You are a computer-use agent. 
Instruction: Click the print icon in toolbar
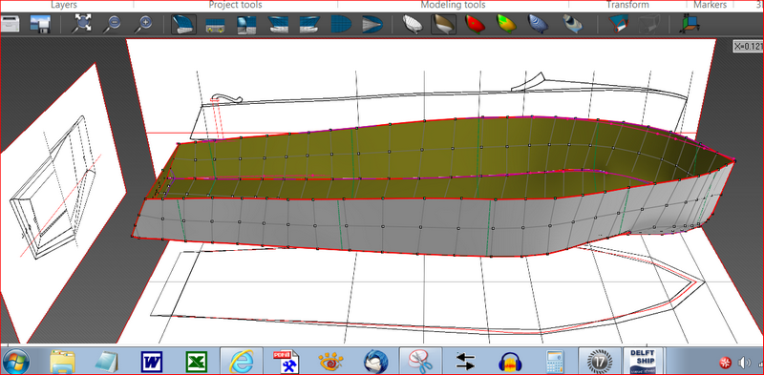click(x=10, y=23)
